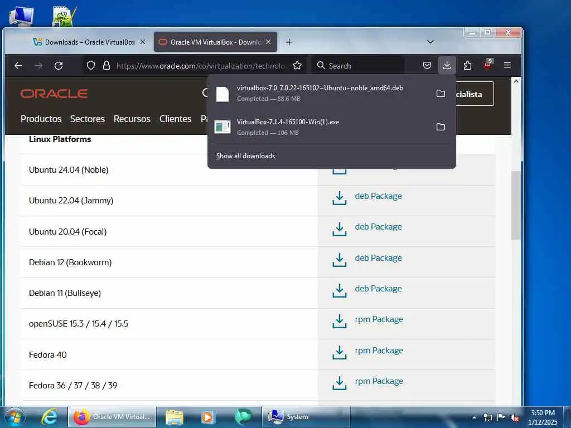
Task: Open the taskbar clock 3:50 PM
Action: tap(543, 417)
